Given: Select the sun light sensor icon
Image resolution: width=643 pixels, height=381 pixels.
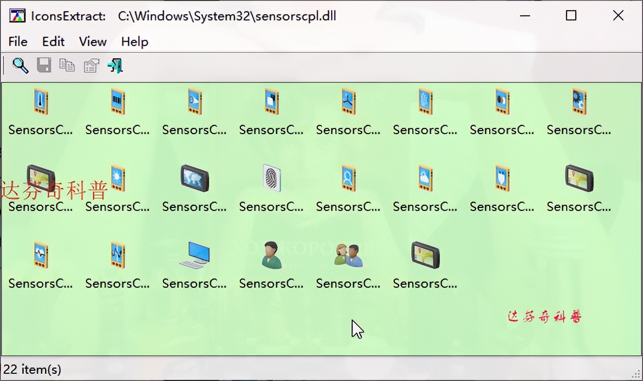Looking at the screenshot, I should tap(117, 178).
